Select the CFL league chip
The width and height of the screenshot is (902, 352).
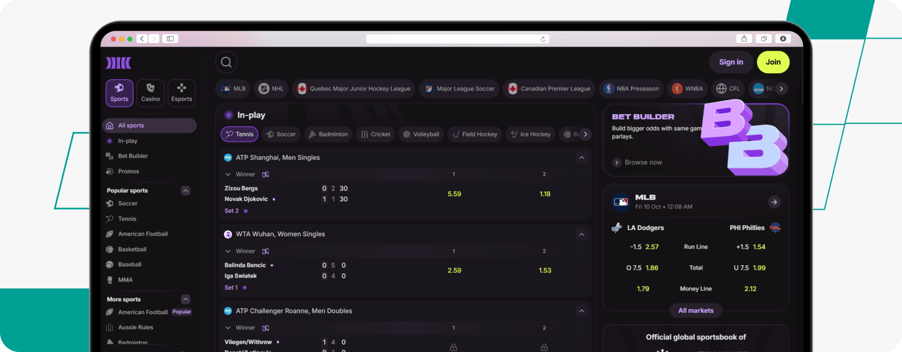[x=728, y=89]
